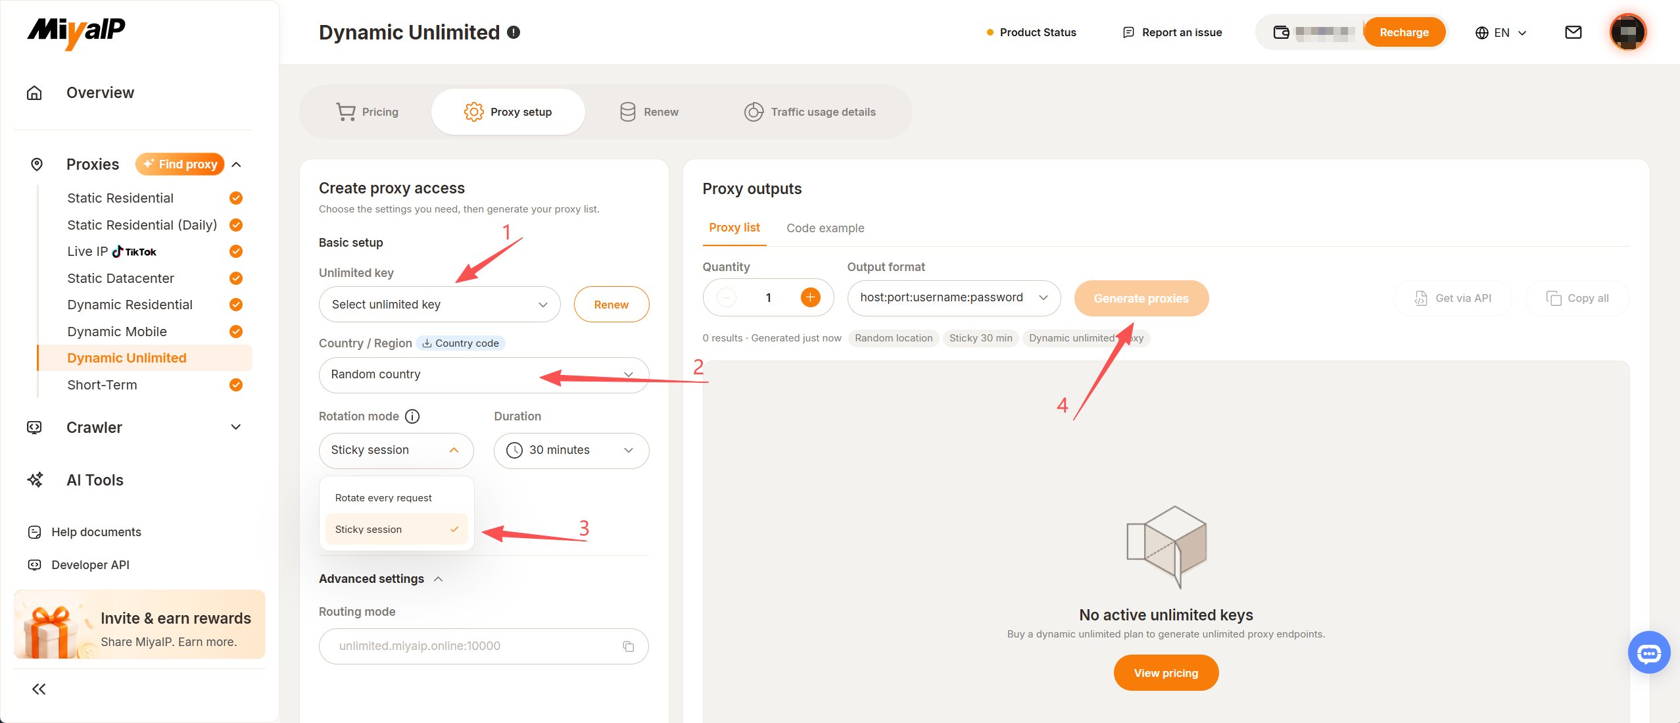
Task: Collapse the Proxies menu chevron
Action: click(237, 164)
